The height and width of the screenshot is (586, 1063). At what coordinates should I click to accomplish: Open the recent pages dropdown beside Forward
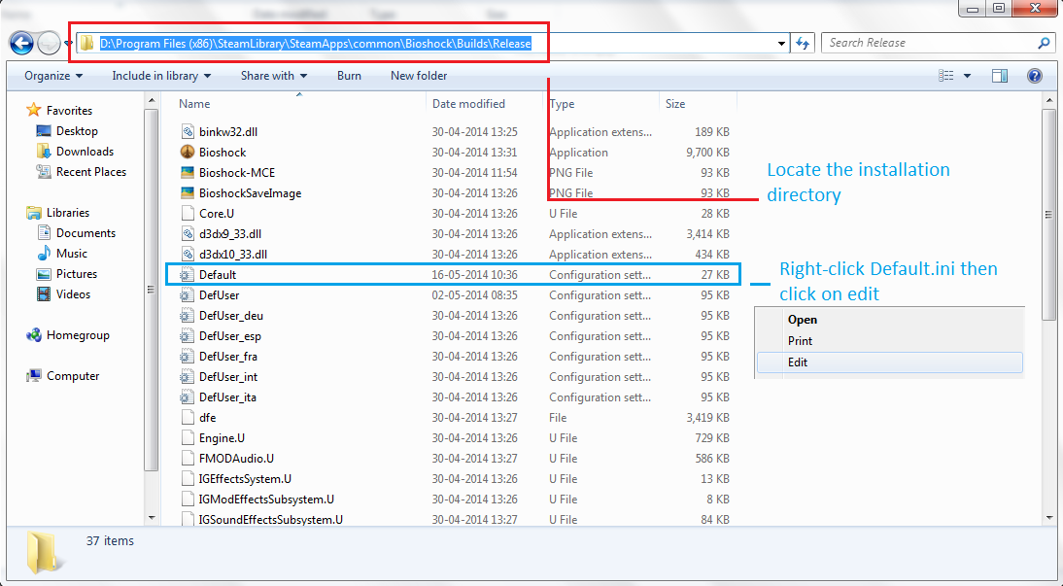pos(68,44)
